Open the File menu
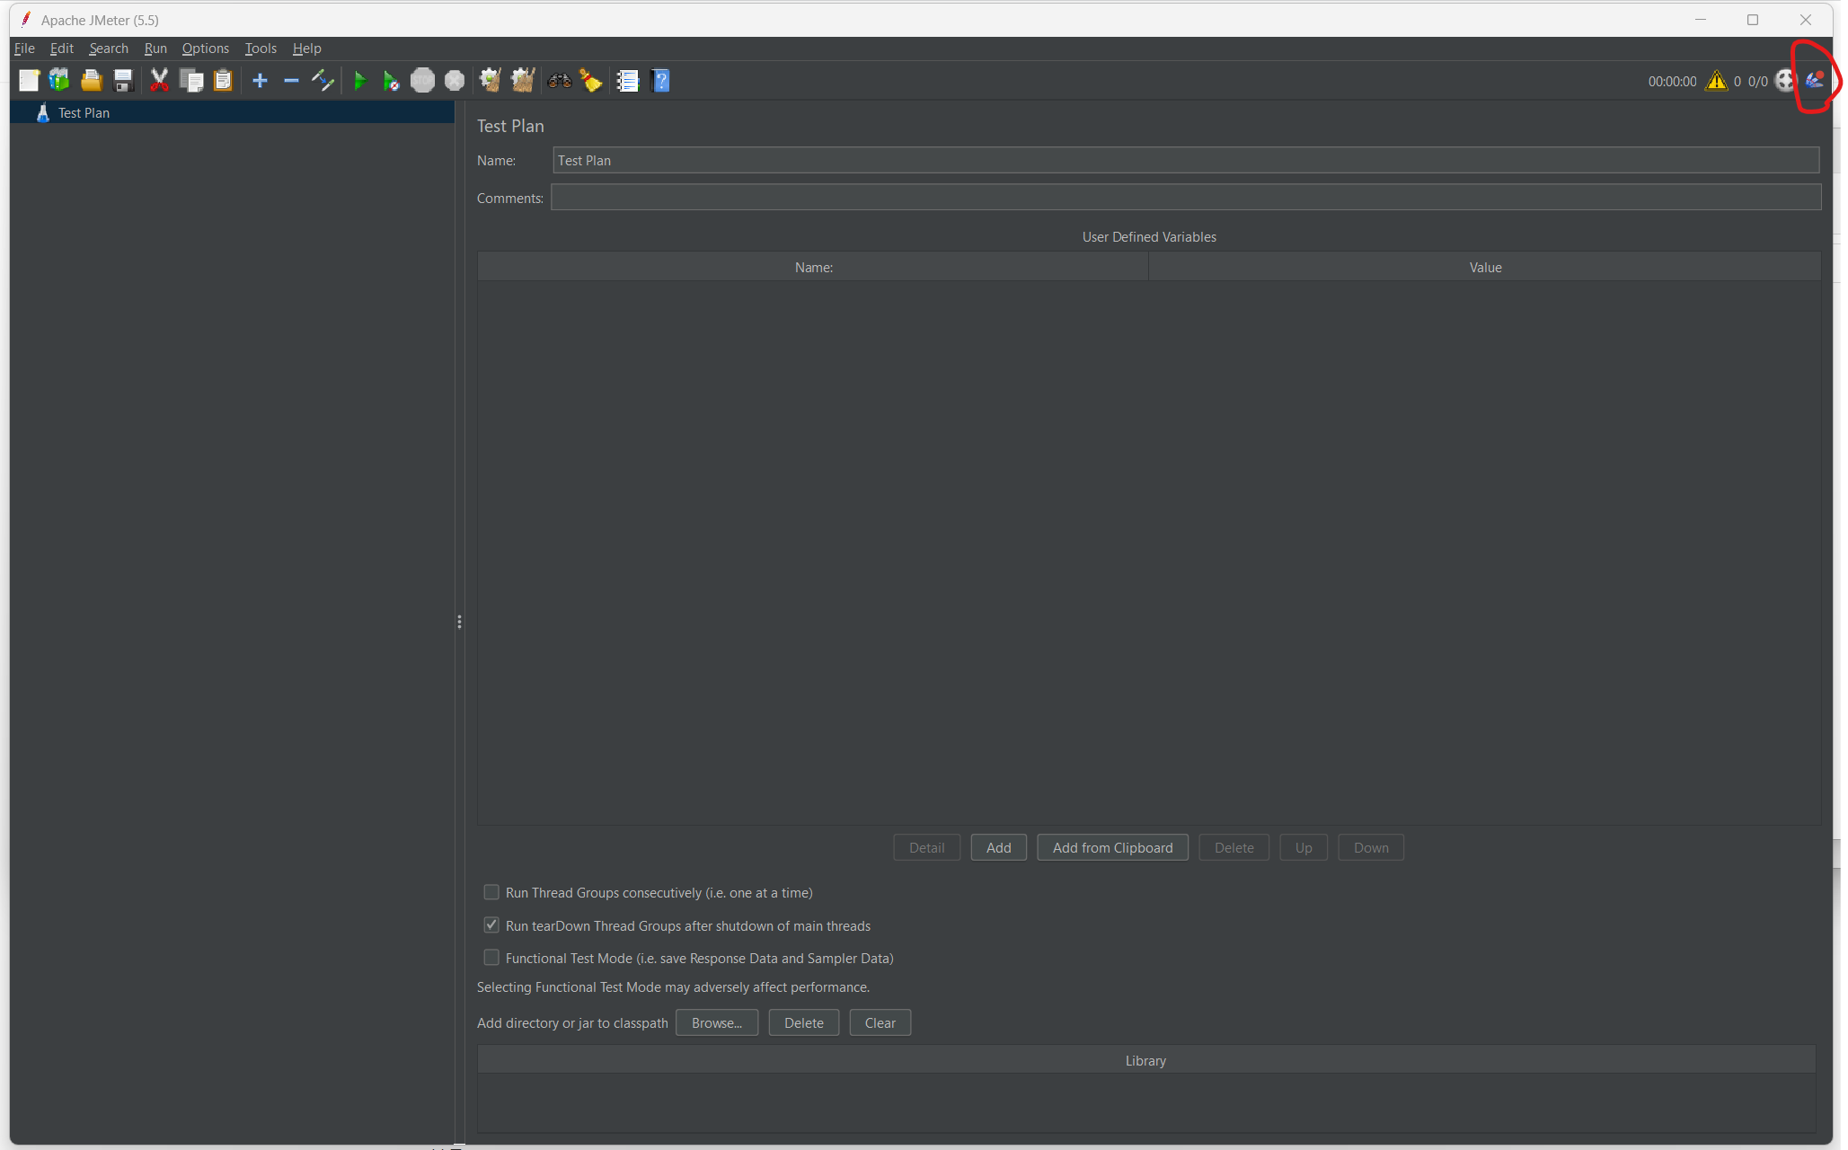The width and height of the screenshot is (1848, 1150). (x=24, y=49)
